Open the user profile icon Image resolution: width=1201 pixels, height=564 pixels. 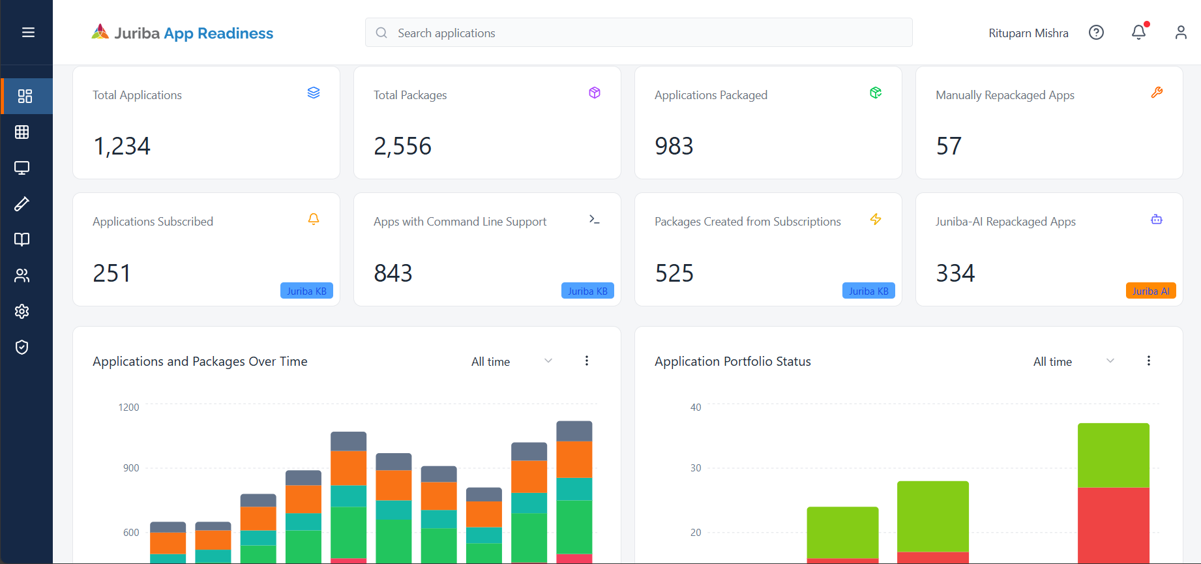(1181, 33)
